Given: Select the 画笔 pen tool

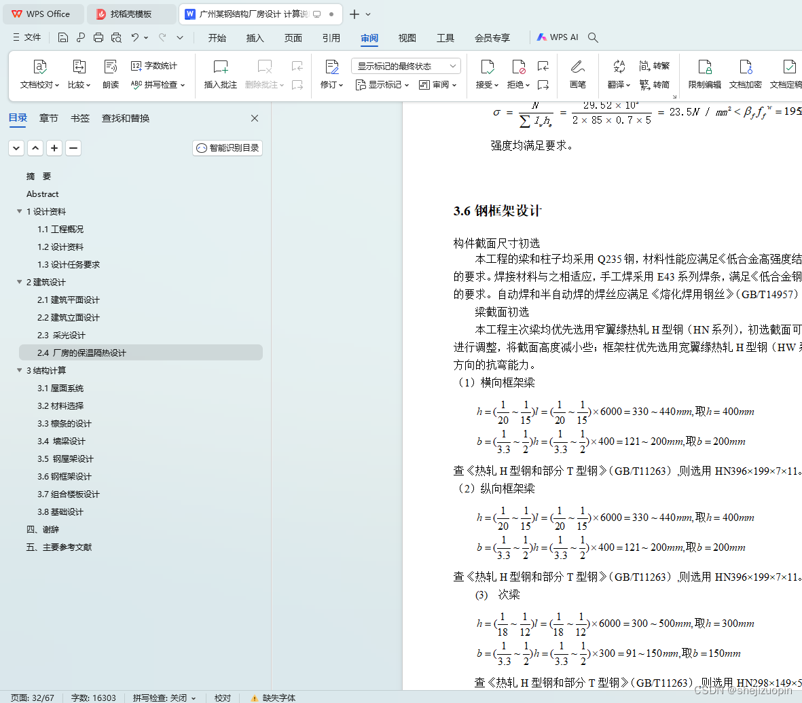Looking at the screenshot, I should (577, 75).
